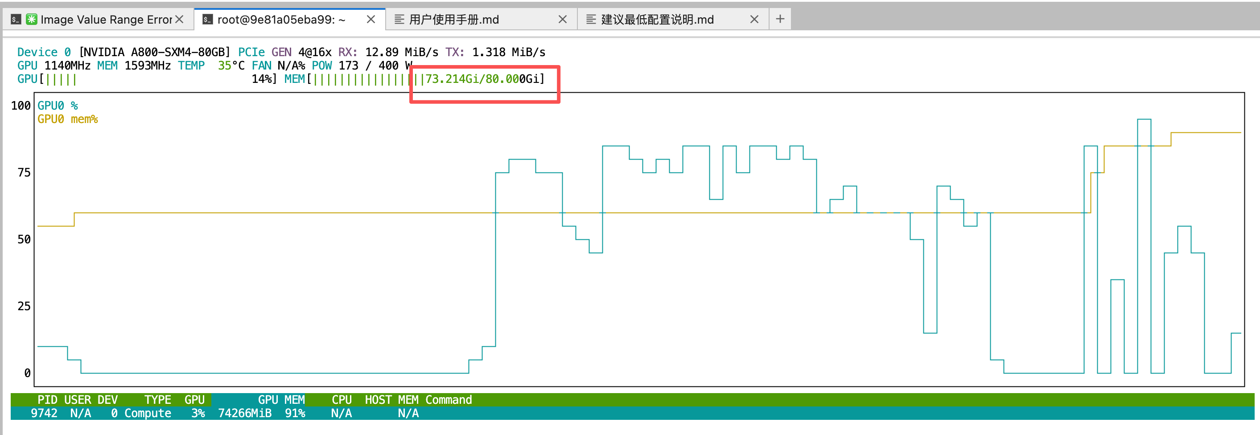Click the green asterisk icon on the first tab
1260x435 pixels.
31,19
